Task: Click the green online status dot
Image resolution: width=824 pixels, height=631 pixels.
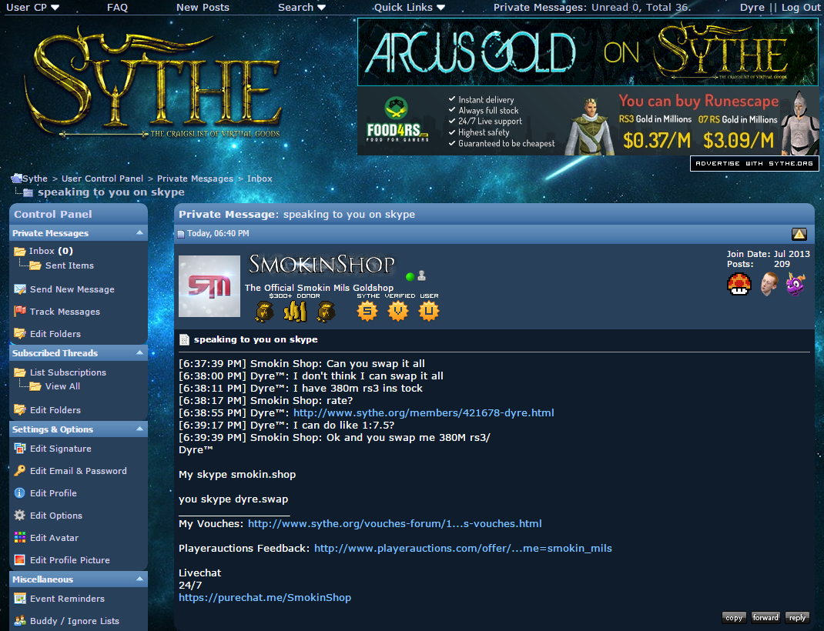Action: tap(410, 277)
